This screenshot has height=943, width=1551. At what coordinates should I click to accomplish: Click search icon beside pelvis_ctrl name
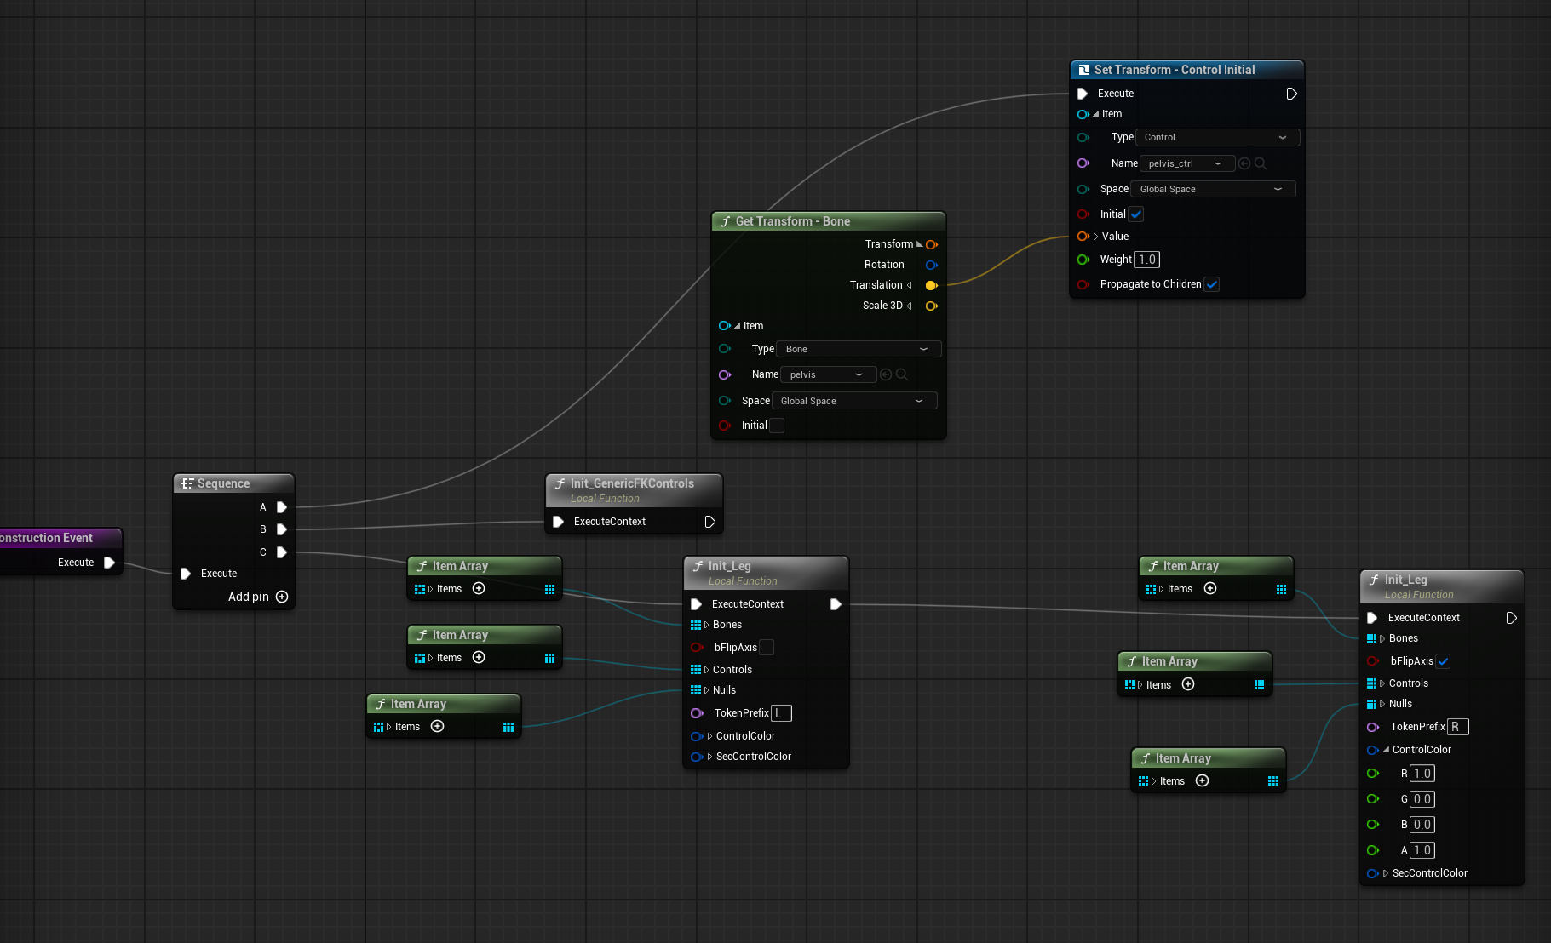(x=1261, y=163)
